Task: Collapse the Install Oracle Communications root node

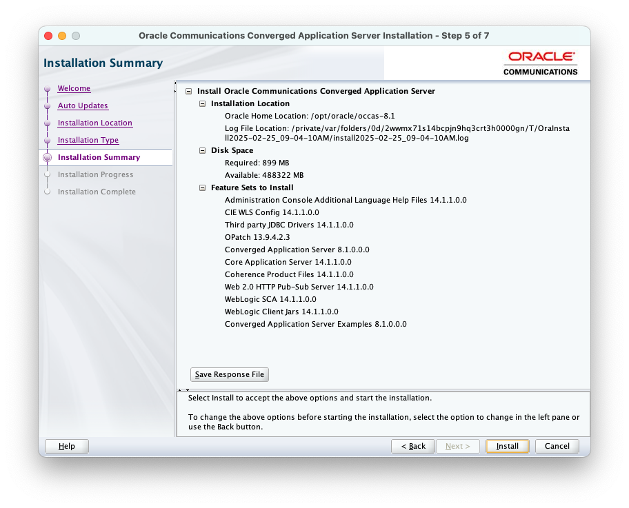Action: coord(188,92)
